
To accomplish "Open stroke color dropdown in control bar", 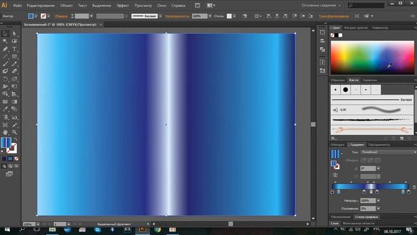I will point(48,16).
